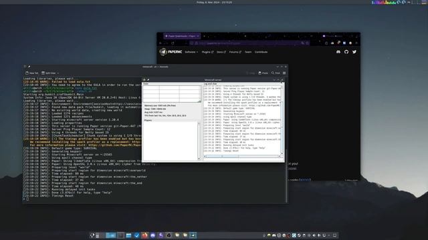
Task: Open the Docs link on the PaperMC navbar
Action: pos(221,52)
